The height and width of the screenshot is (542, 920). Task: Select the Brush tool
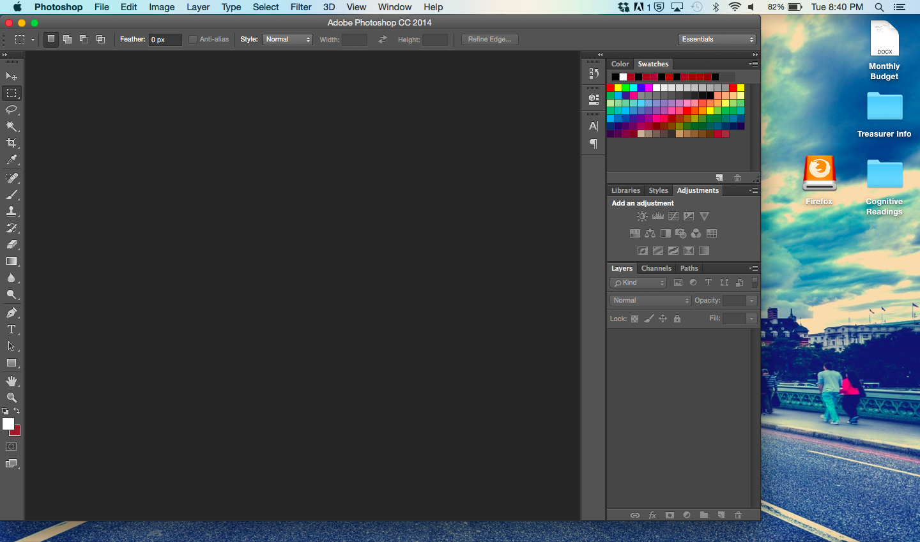tap(11, 195)
